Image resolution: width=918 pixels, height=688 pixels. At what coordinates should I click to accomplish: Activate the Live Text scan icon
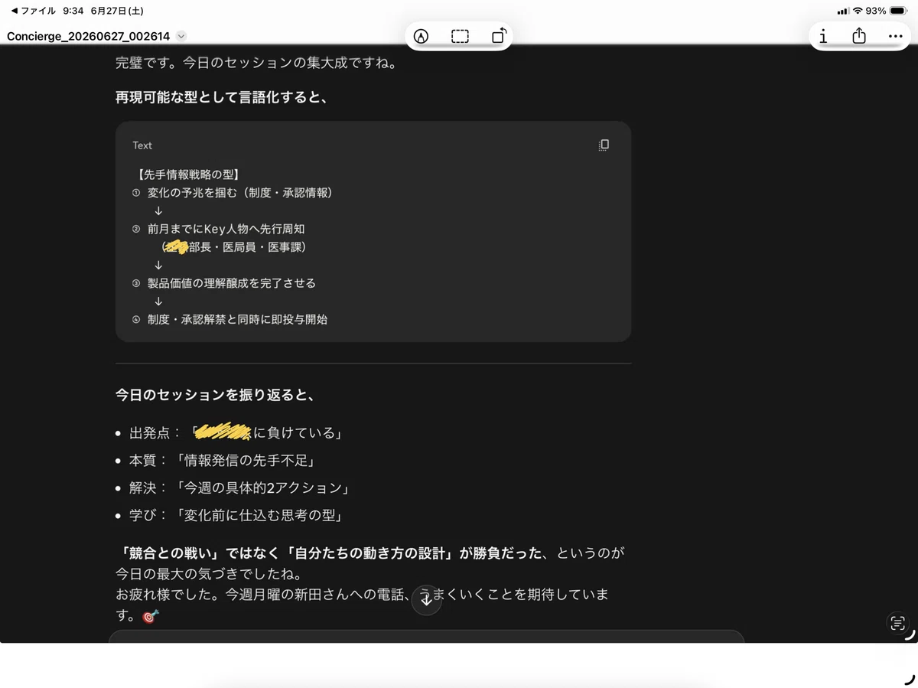pyautogui.click(x=897, y=623)
